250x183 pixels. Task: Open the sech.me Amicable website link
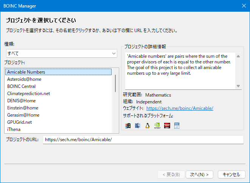point(180,108)
